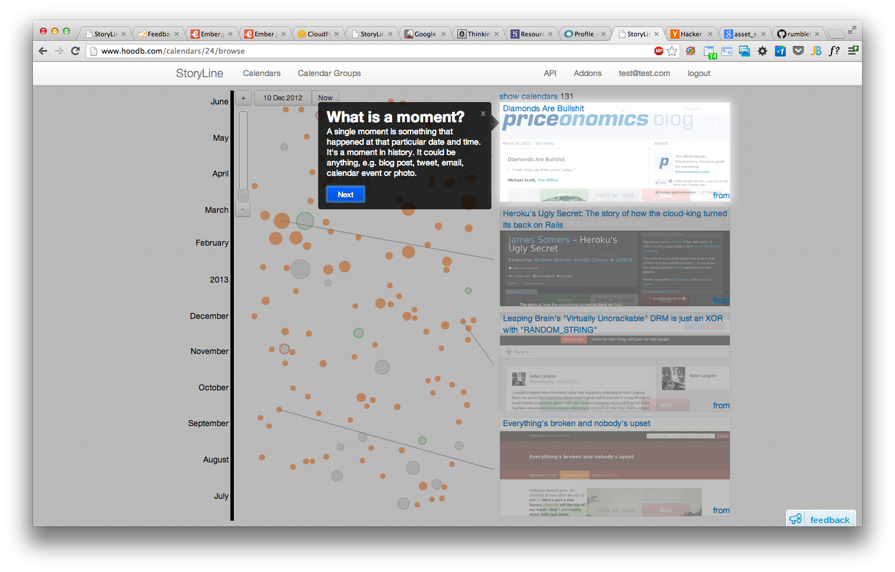Open a new tab with blank tab button
Image resolution: width=895 pixels, height=572 pixels.
tap(835, 34)
